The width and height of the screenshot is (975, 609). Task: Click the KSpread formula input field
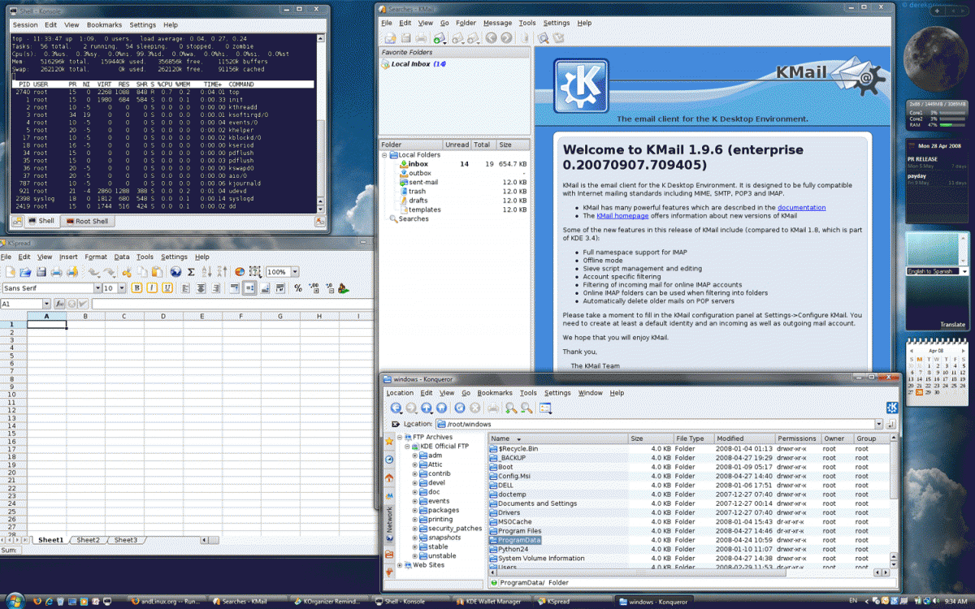[x=231, y=304]
